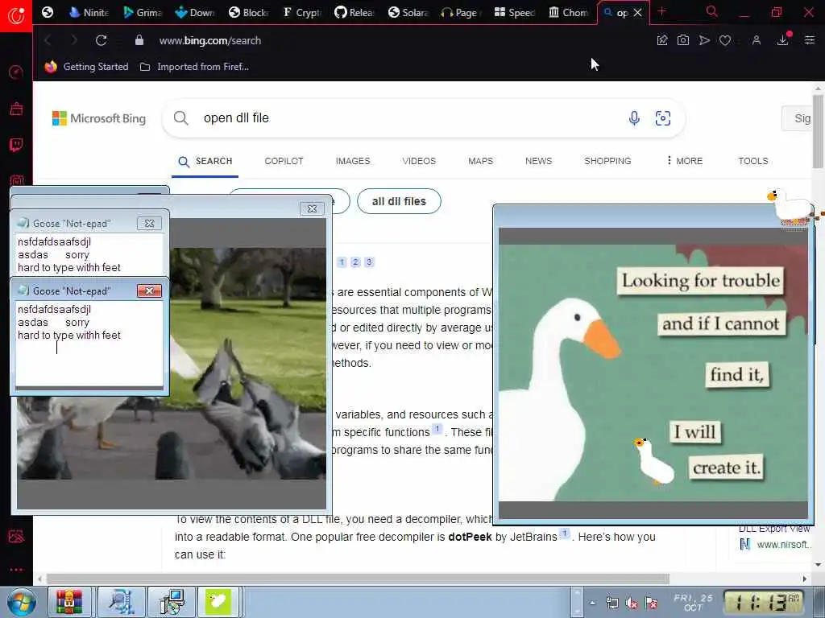This screenshot has width=825, height=618.
Task: Switch to the Solara tab
Action: click(408, 12)
